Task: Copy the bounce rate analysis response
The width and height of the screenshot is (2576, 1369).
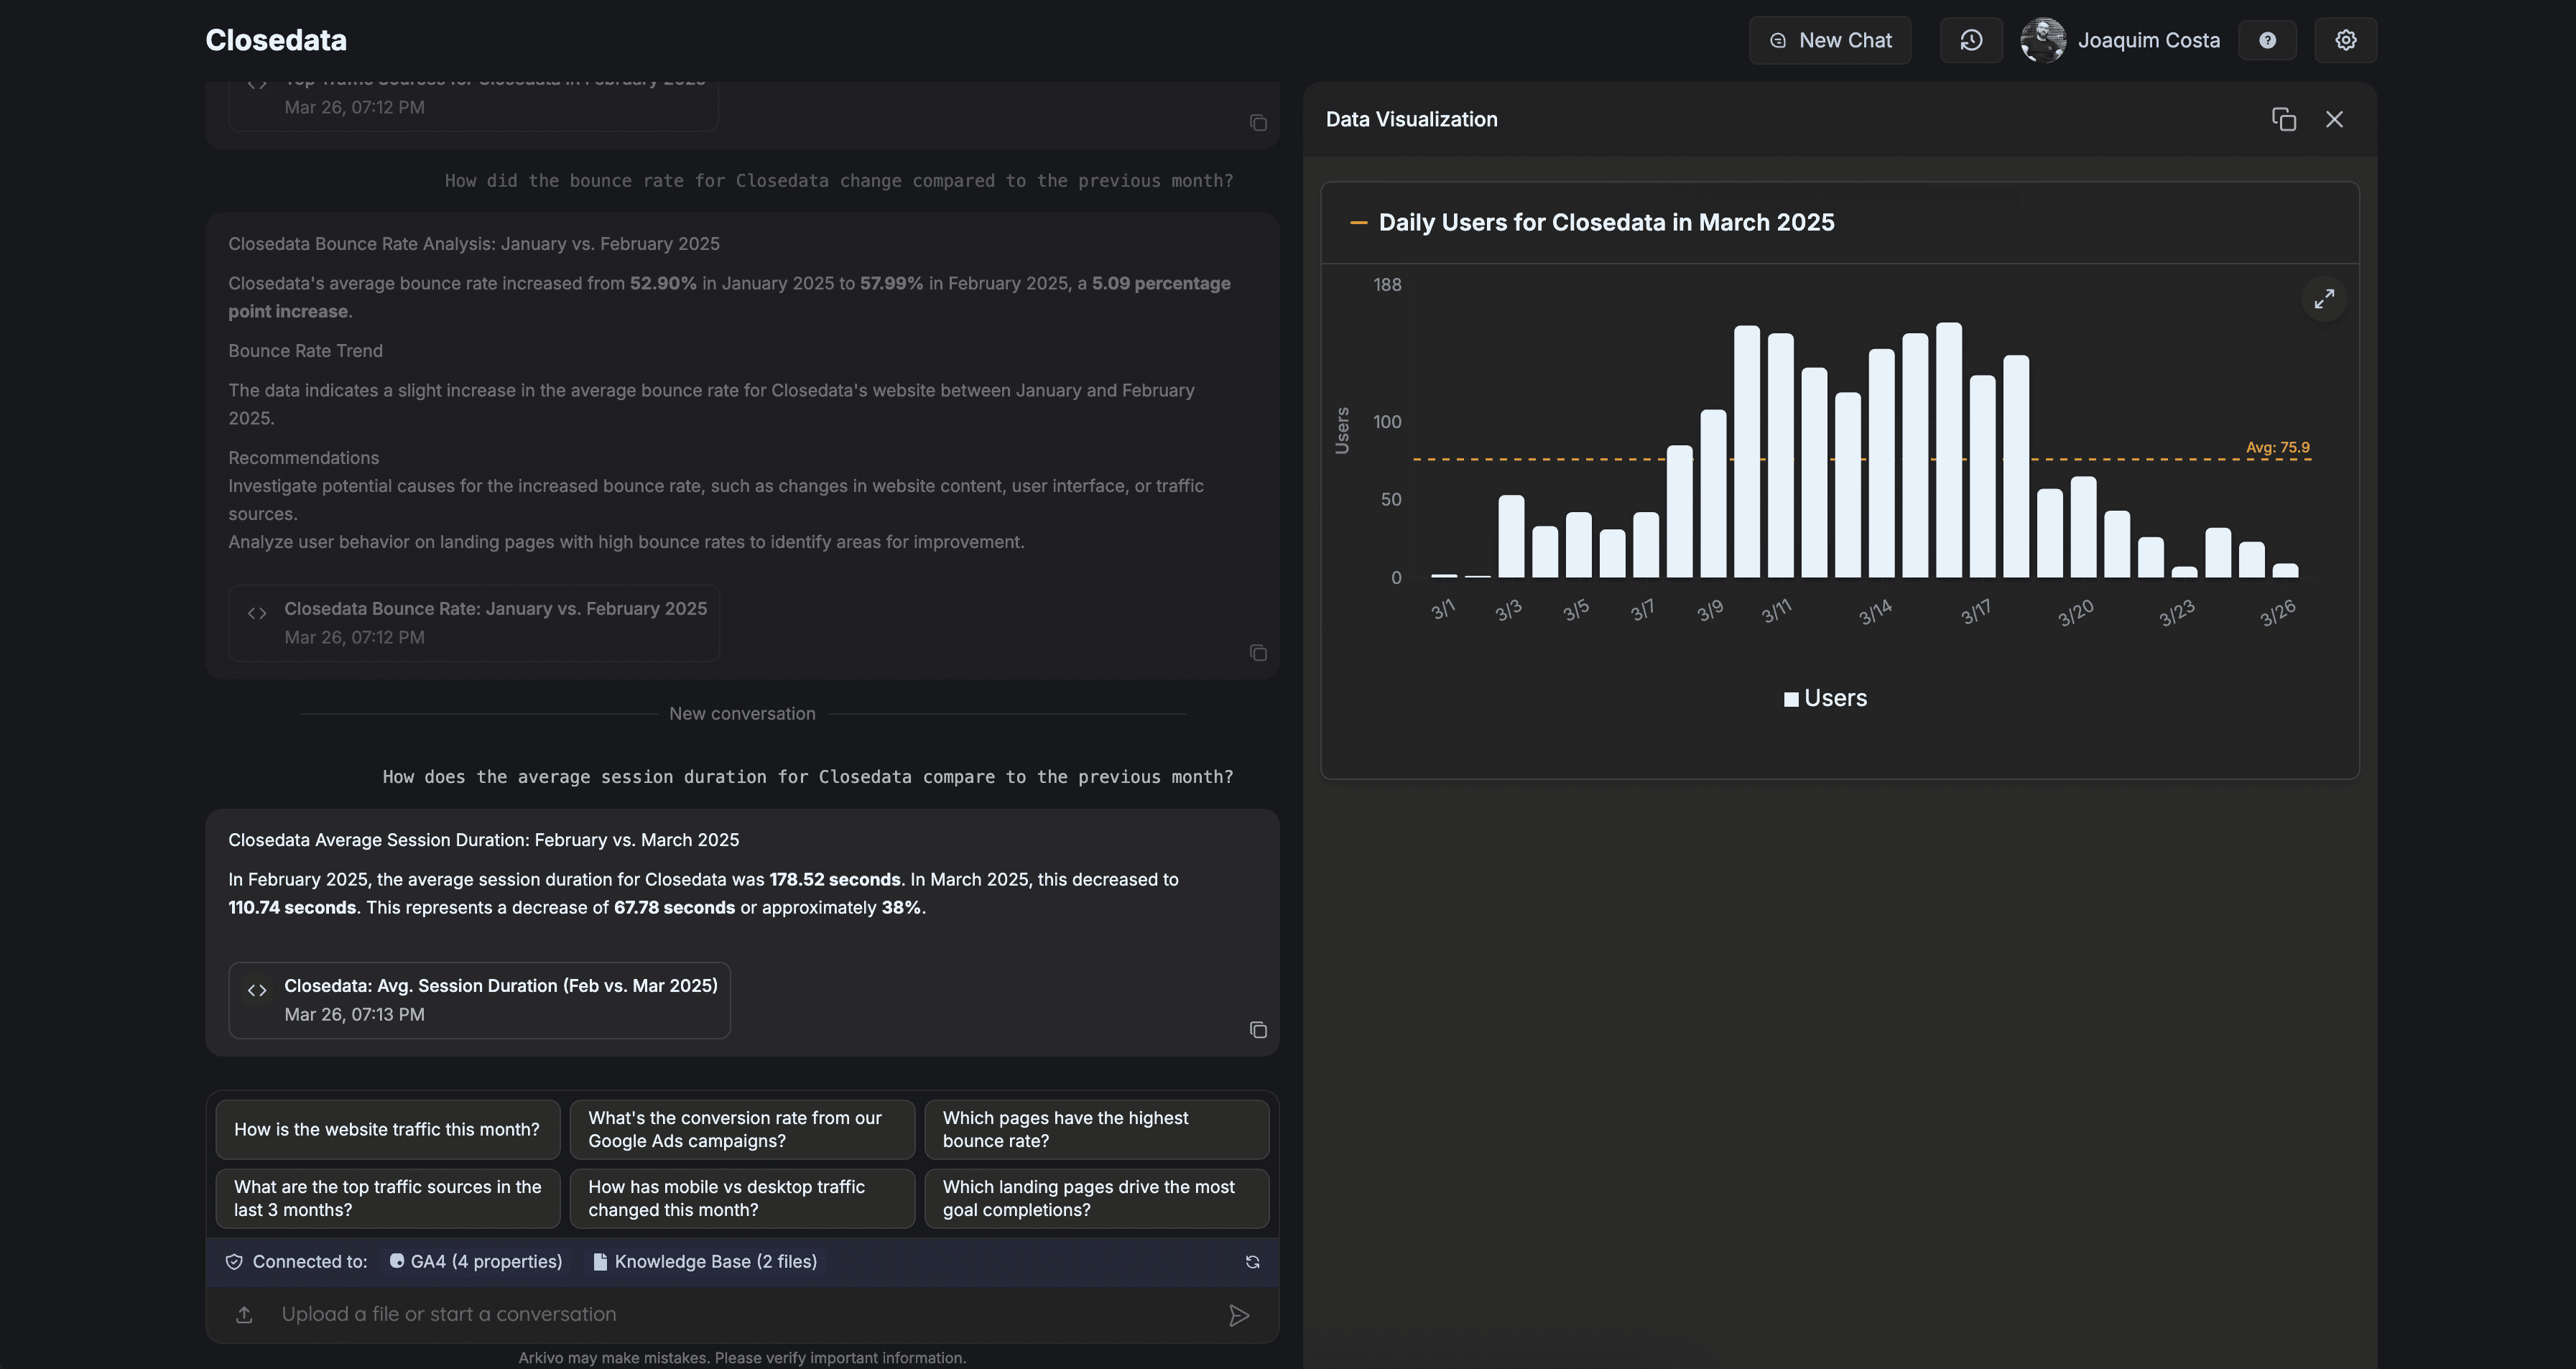Action: click(x=1258, y=653)
